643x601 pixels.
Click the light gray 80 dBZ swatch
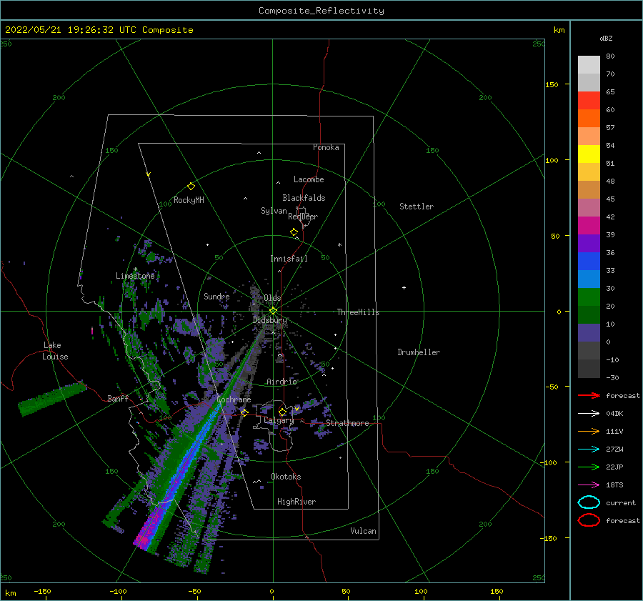click(x=589, y=64)
